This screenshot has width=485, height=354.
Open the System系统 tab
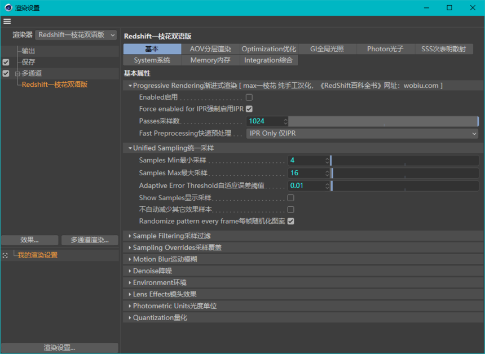click(152, 60)
